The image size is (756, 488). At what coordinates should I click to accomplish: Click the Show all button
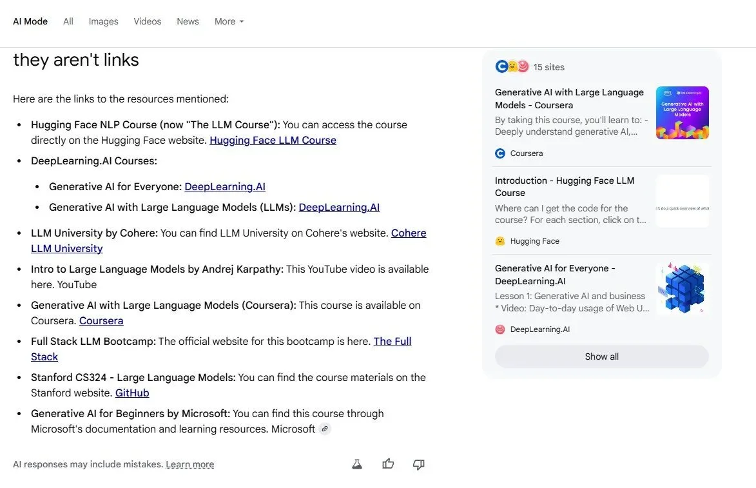pos(602,357)
